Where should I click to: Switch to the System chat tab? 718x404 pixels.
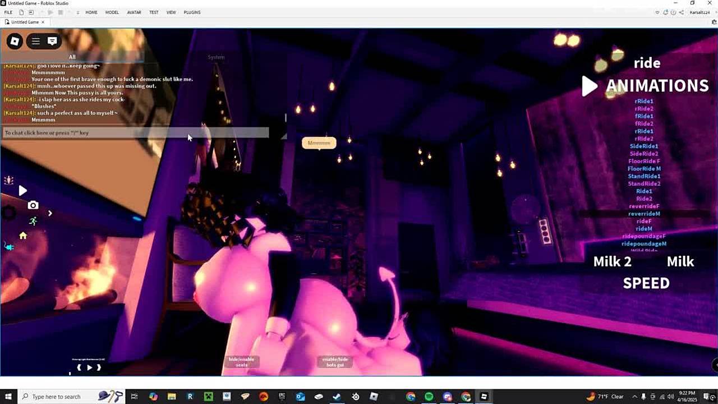point(216,57)
